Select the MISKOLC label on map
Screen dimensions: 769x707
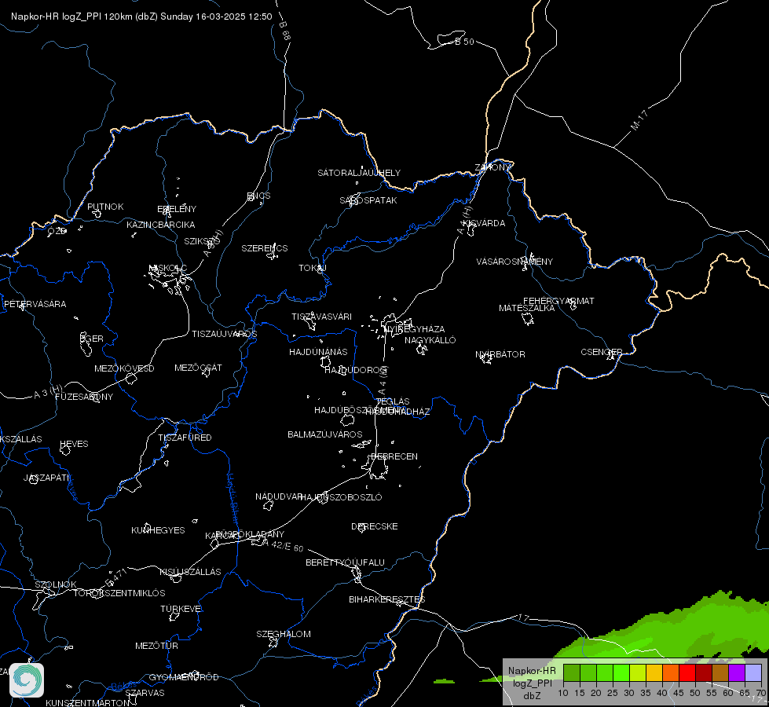[x=168, y=268]
